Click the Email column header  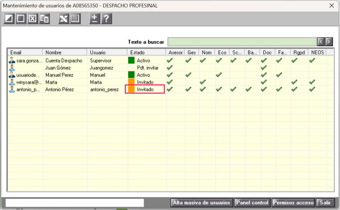pos(25,52)
